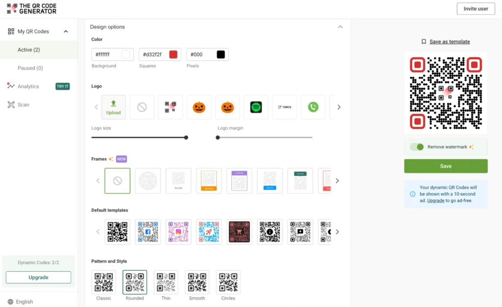The width and height of the screenshot is (502, 307).
Task: Click the Upload logo tile
Action: tap(113, 107)
